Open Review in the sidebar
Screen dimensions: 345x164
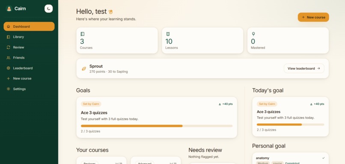29,47
